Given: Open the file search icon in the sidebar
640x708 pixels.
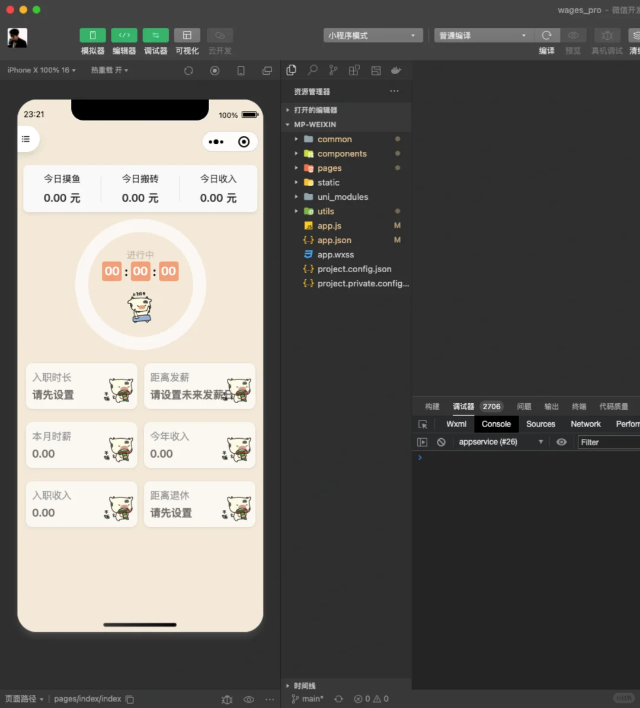Looking at the screenshot, I should point(312,70).
